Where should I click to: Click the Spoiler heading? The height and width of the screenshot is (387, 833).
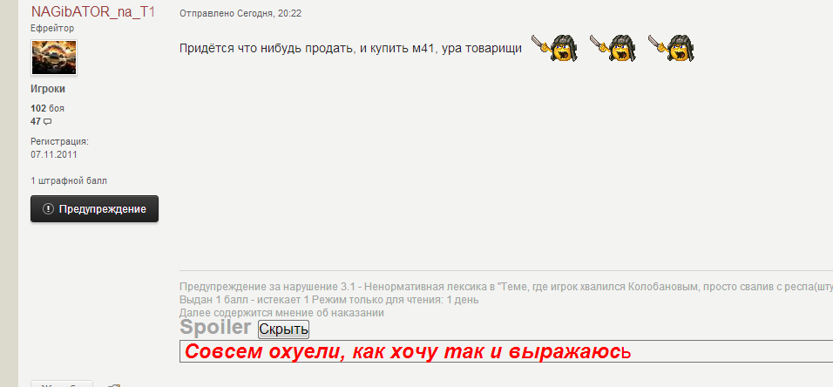pos(215,327)
